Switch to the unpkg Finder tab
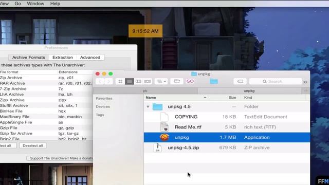This screenshot has height=185, width=329. 249,91
